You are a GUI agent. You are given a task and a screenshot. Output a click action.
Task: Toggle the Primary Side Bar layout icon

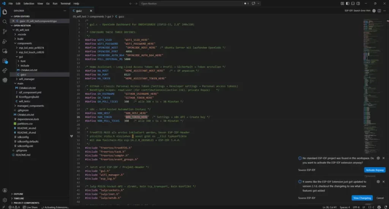(x=348, y=3)
